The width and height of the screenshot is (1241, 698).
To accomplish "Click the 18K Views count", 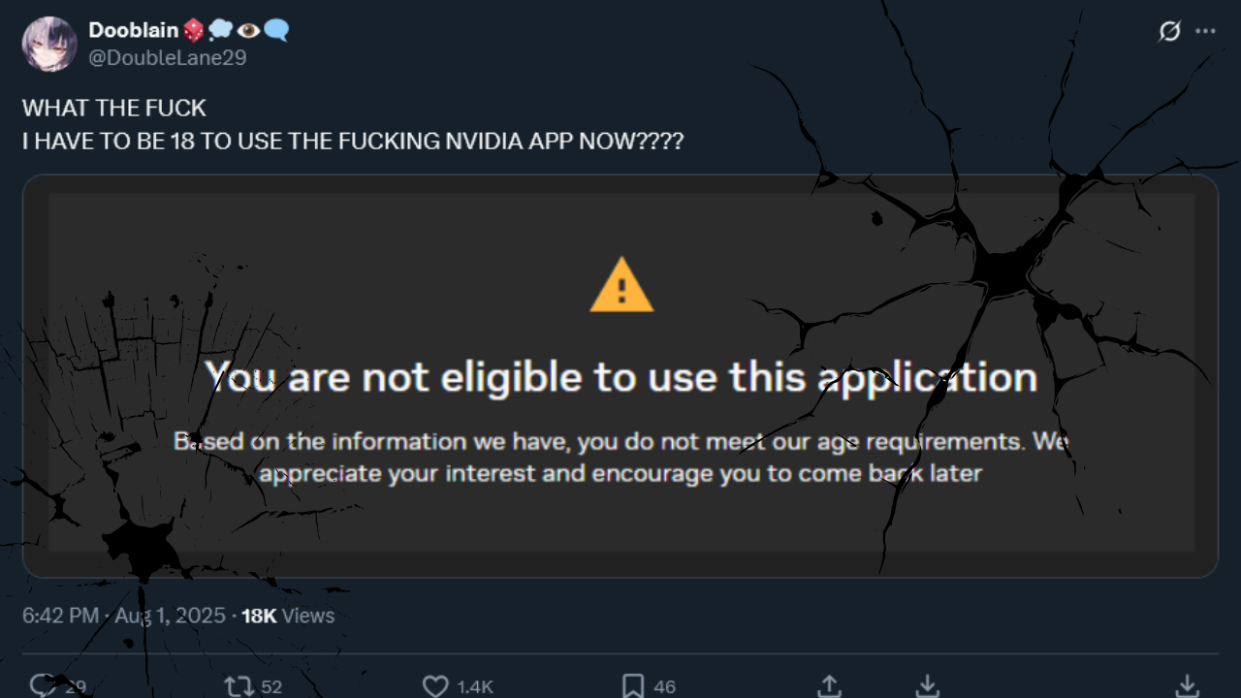I will [287, 616].
